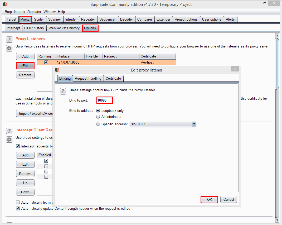The image size is (282, 225).
Task: Switch to the Scanner tab
Action: pos(55,19)
